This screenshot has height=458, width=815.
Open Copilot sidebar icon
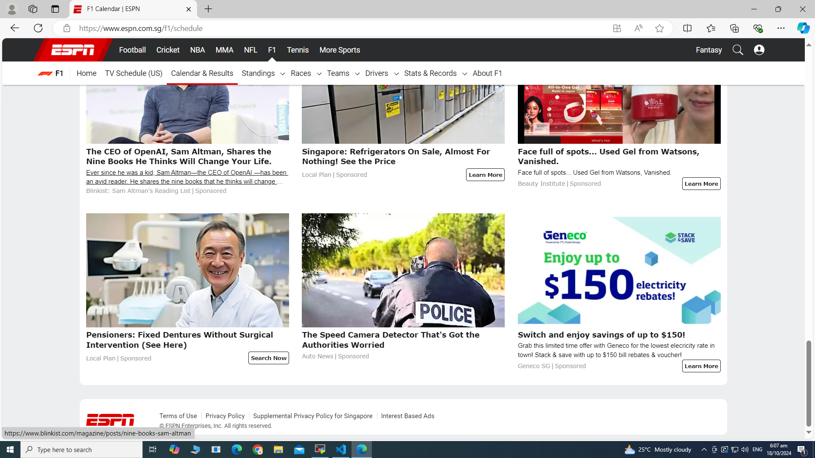pyautogui.click(x=803, y=28)
